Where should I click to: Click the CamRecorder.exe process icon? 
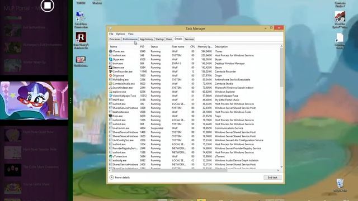tap(111, 71)
